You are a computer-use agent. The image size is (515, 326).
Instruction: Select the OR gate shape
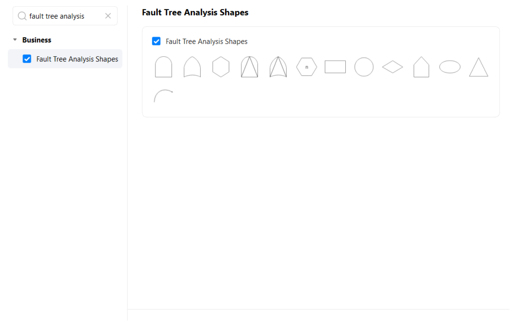(192, 67)
